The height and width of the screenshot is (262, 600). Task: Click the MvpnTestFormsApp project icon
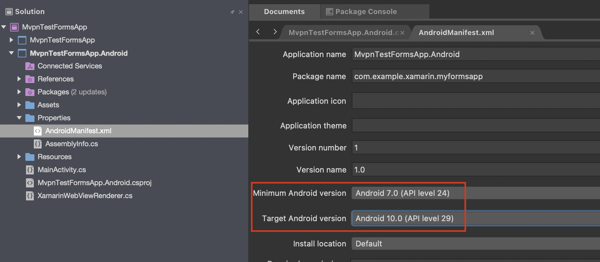(x=22, y=40)
